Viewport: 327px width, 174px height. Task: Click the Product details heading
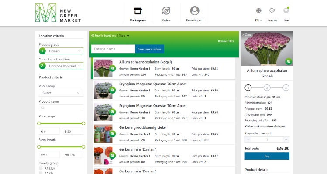[x=256, y=170]
